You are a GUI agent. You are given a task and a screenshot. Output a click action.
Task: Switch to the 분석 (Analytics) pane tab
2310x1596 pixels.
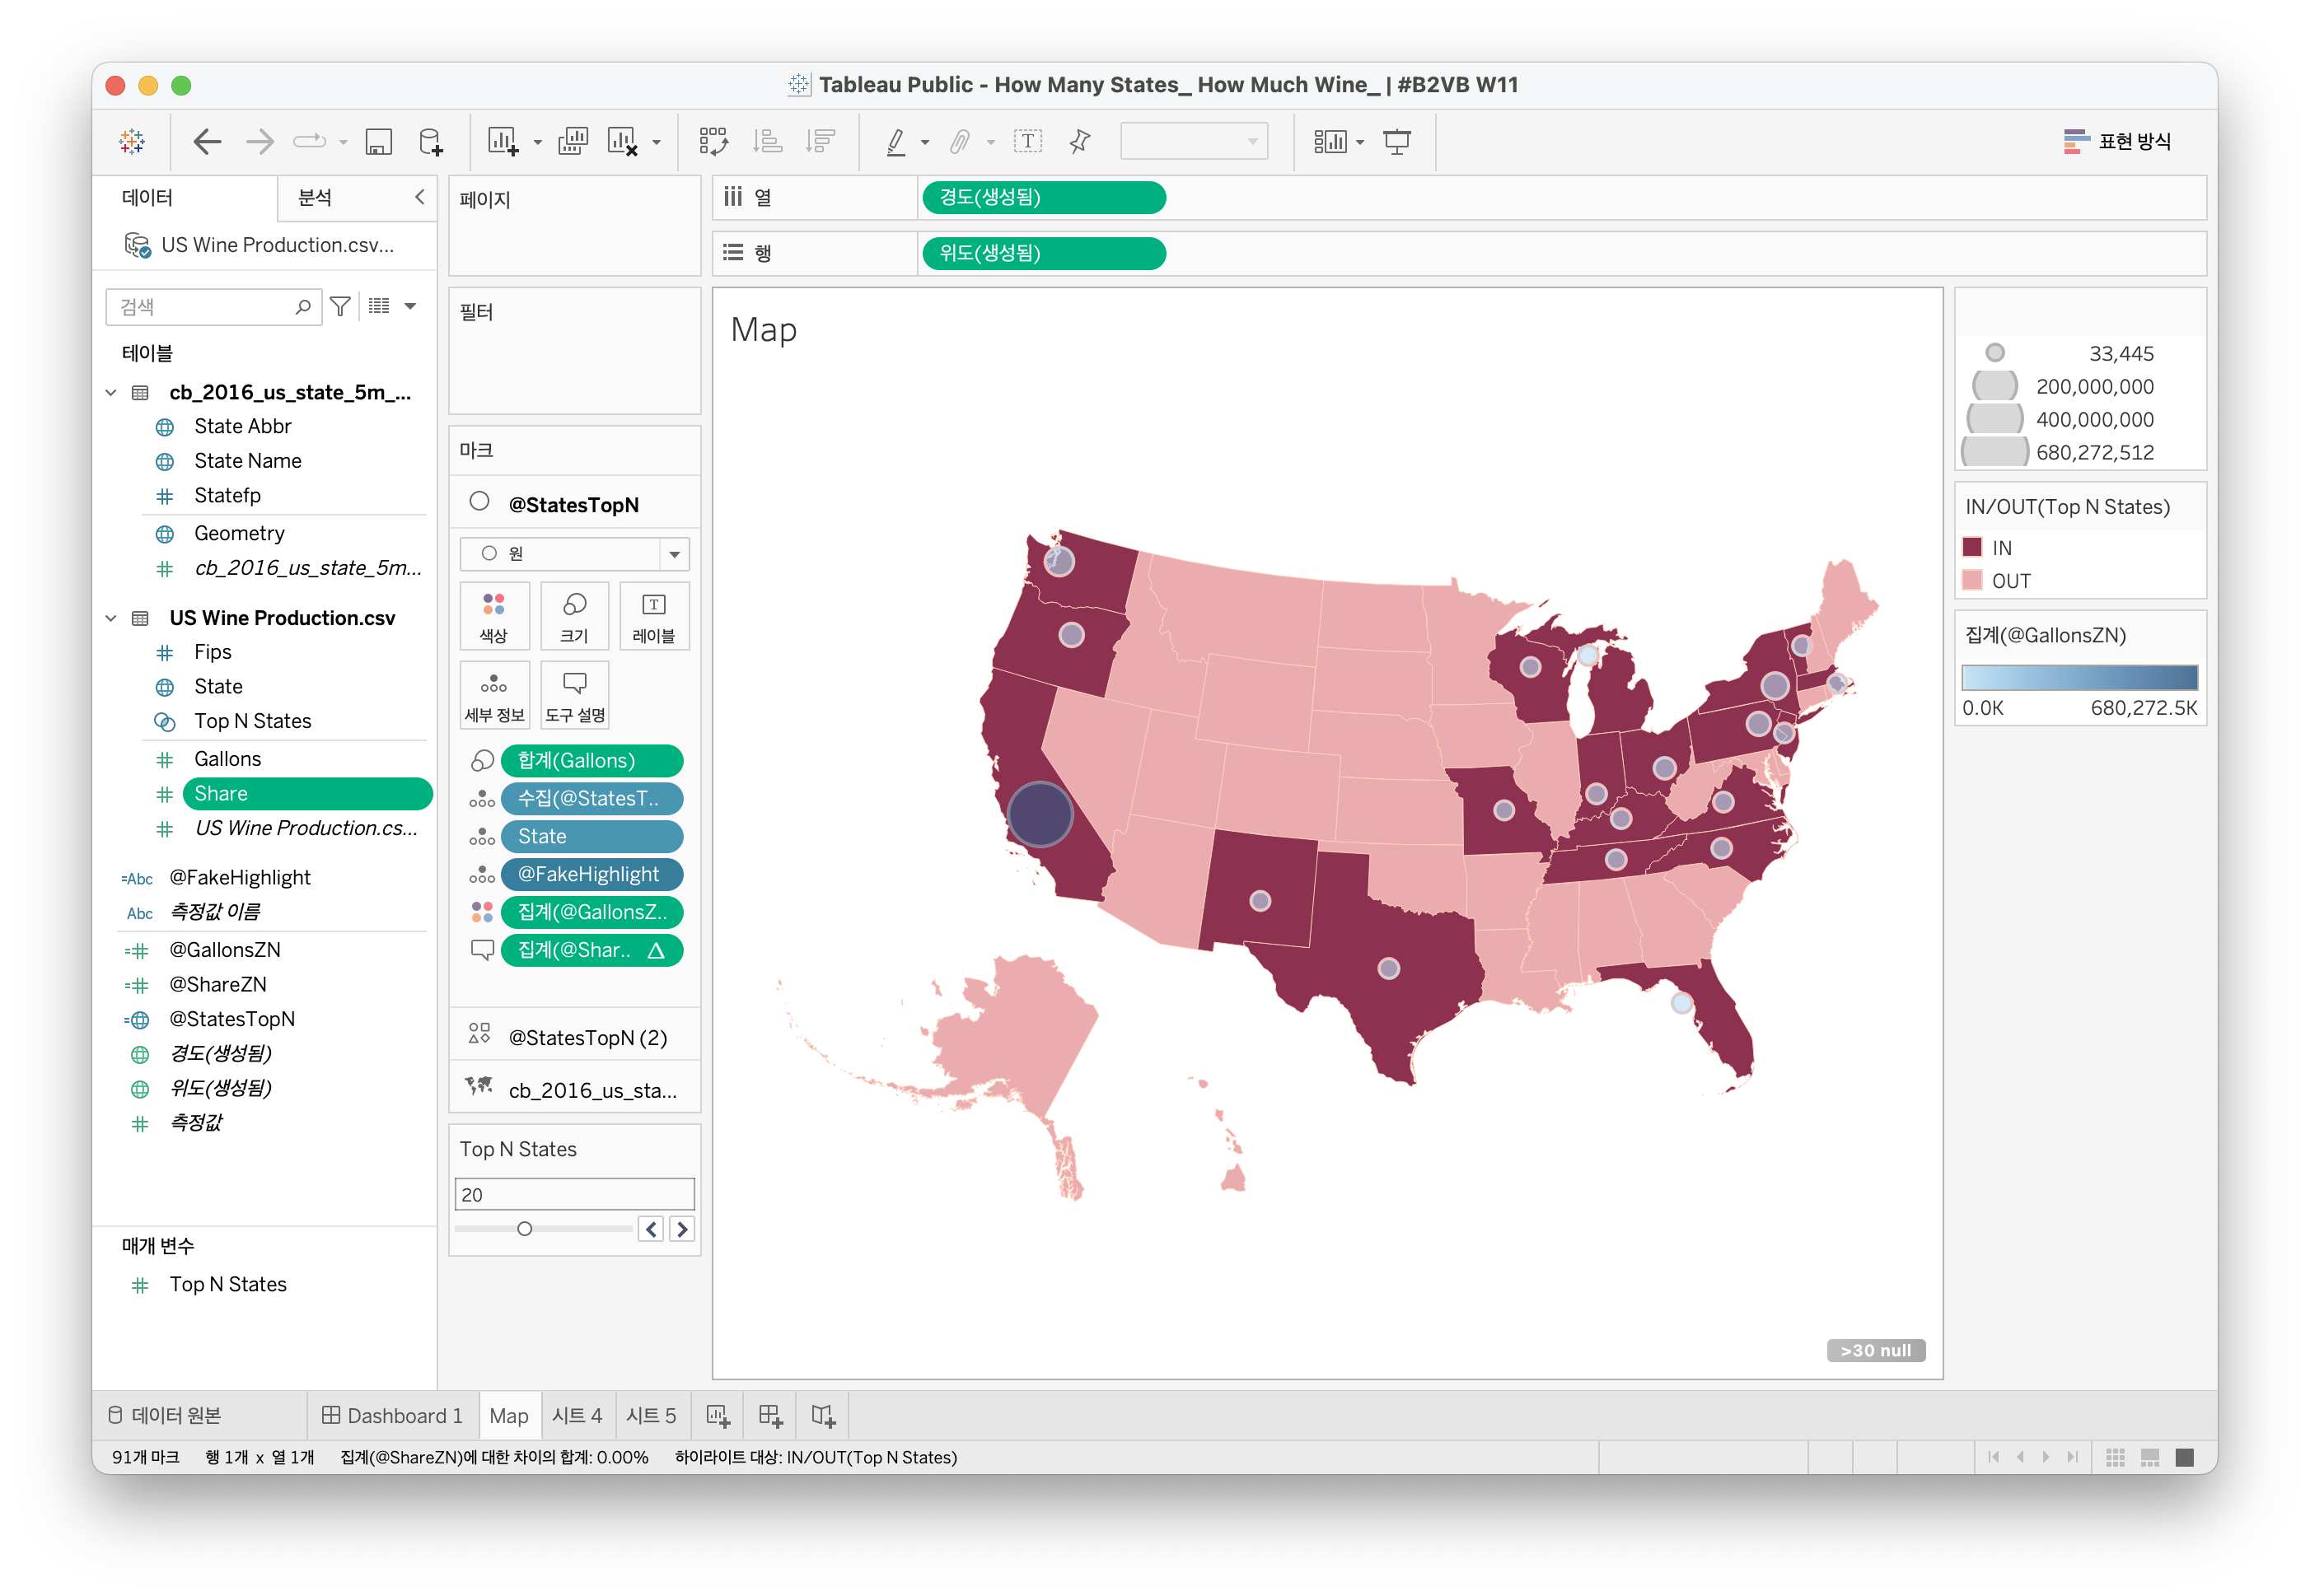tap(316, 198)
